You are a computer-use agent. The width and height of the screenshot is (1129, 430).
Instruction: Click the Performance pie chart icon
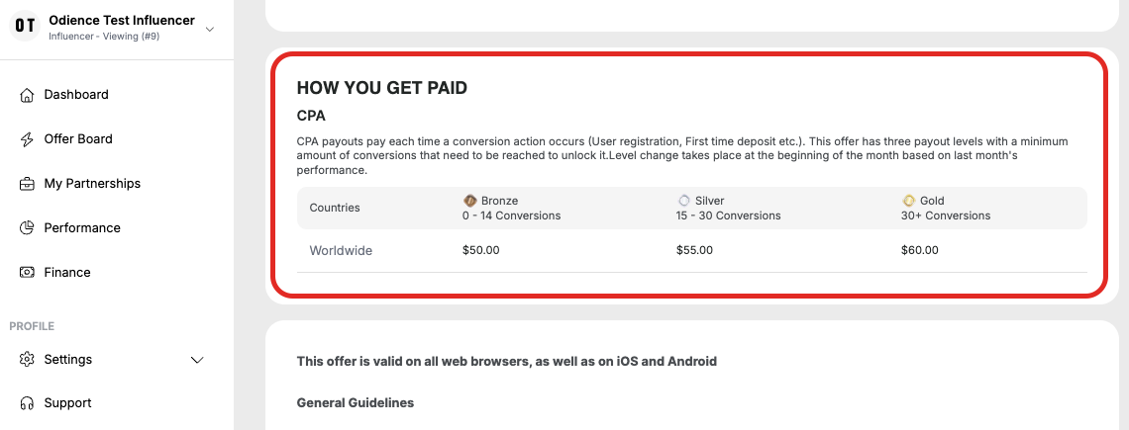click(x=27, y=228)
